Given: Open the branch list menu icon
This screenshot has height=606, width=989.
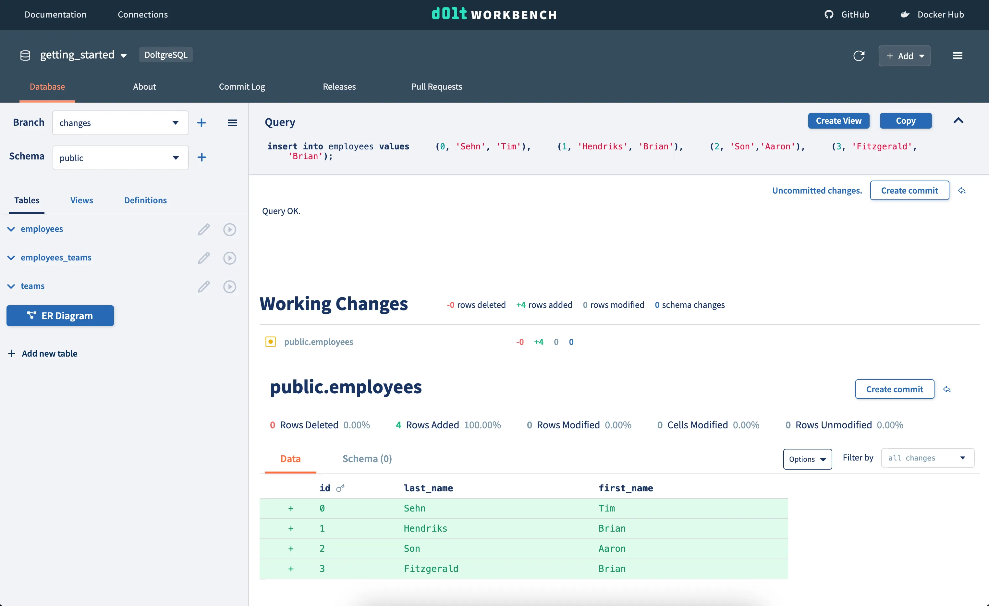Looking at the screenshot, I should 232,122.
